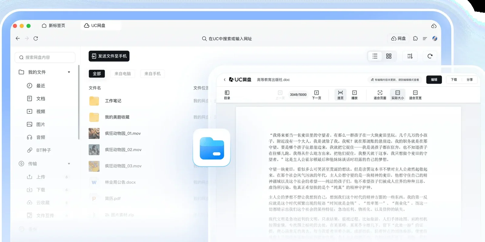The width and height of the screenshot is (485, 242).
Task: Collapse the 传输 section arrow
Action: 69,164
